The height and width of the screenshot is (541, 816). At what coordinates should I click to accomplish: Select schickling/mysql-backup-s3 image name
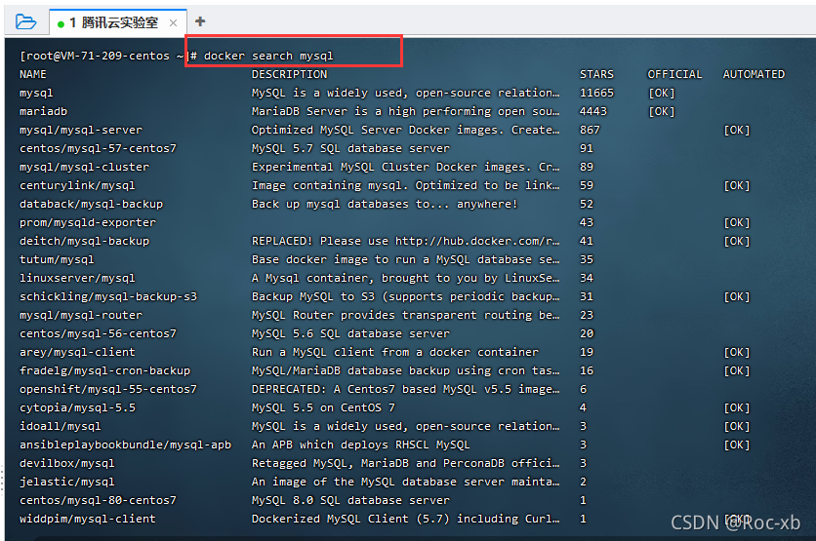108,296
